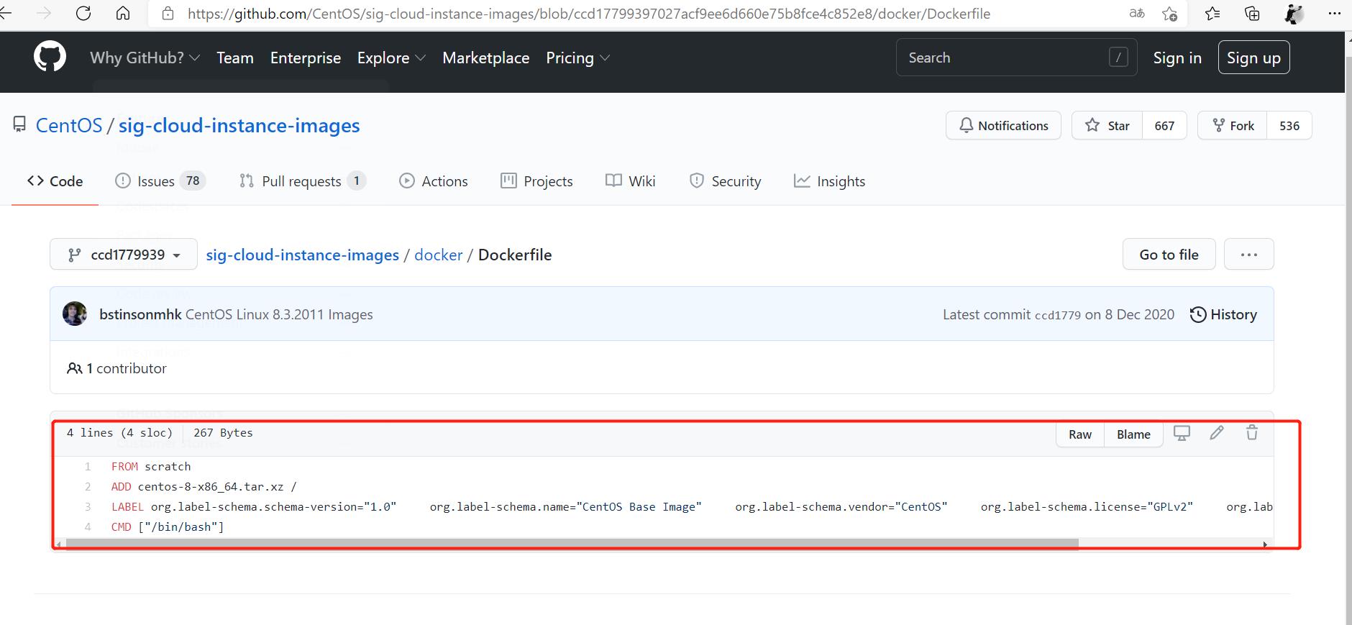Click the Blame button

[1133, 434]
